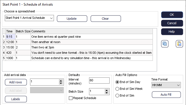Screen dimensions: 186x105
Task: Open the Time Format HH:MM dropdown
Action: pyautogui.click(x=166, y=85)
